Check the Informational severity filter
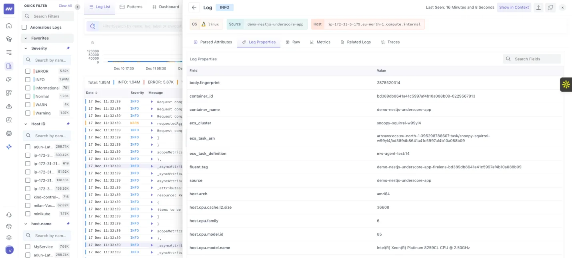Screen dimensions: 572x258 (x=28, y=88)
